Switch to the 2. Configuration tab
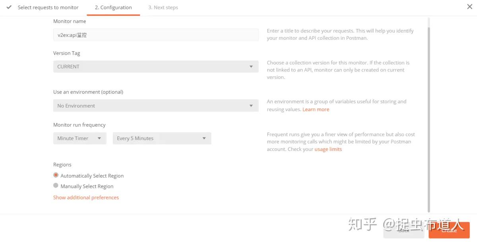Screen dimensions: 477x244 113,8
